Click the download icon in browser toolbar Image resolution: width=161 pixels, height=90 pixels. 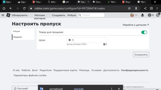coord(136,8)
